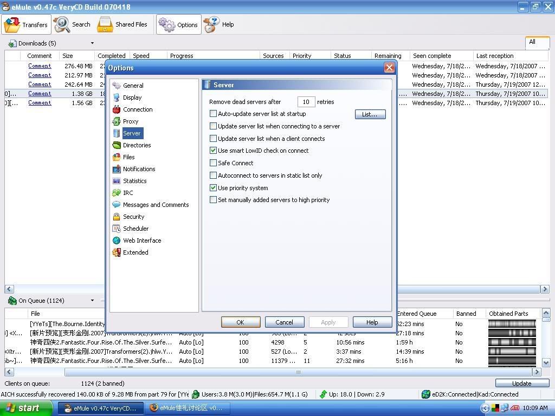Click the system tray clock 10:09 AM

[535, 408]
